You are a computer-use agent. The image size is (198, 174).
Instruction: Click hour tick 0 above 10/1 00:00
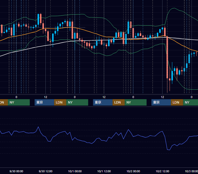(x=75, y=97)
